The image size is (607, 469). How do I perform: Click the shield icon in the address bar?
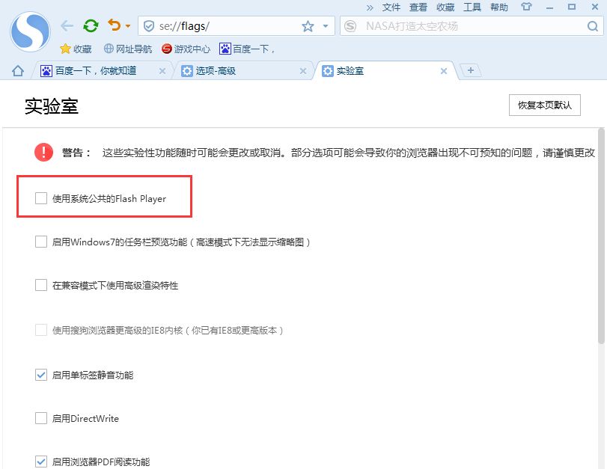[148, 25]
